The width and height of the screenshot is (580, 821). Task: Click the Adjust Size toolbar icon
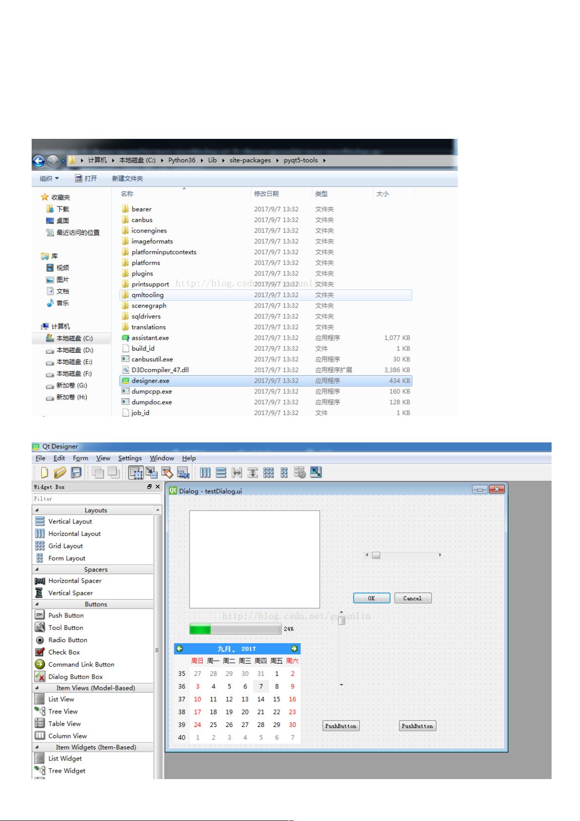(316, 472)
